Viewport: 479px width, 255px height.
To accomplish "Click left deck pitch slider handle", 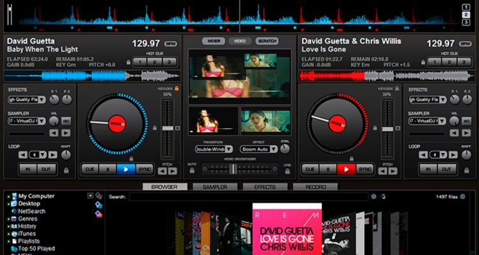I will (x=168, y=128).
